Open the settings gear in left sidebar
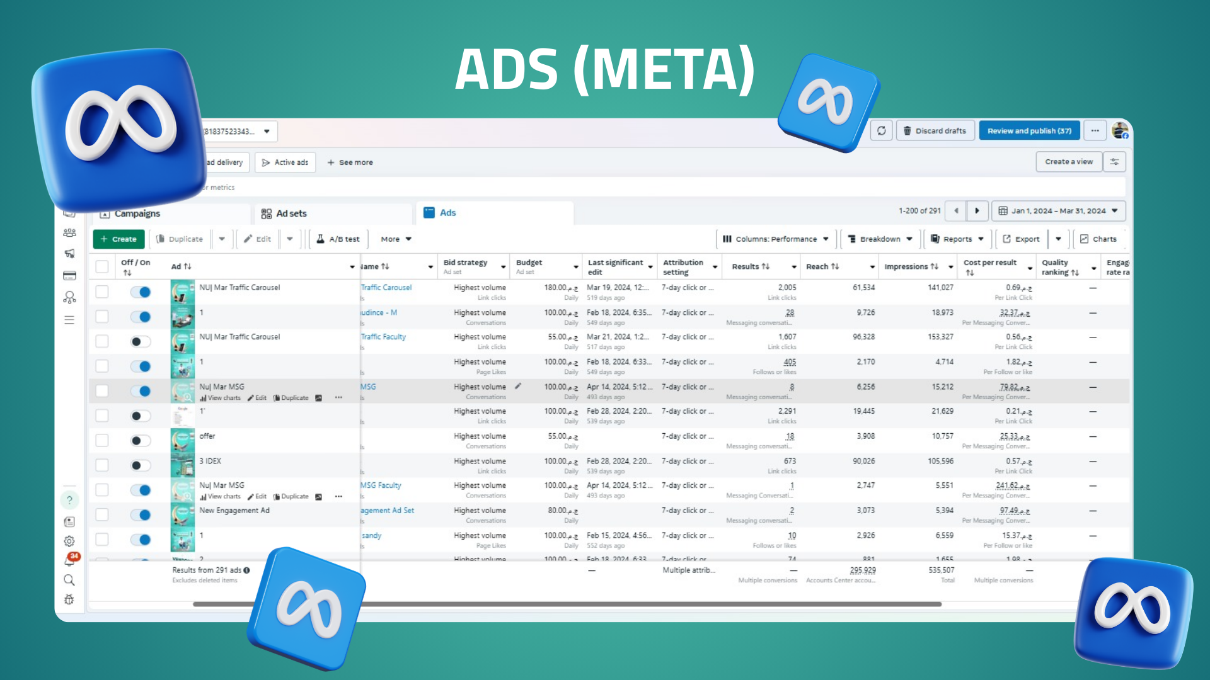 pos(69,541)
